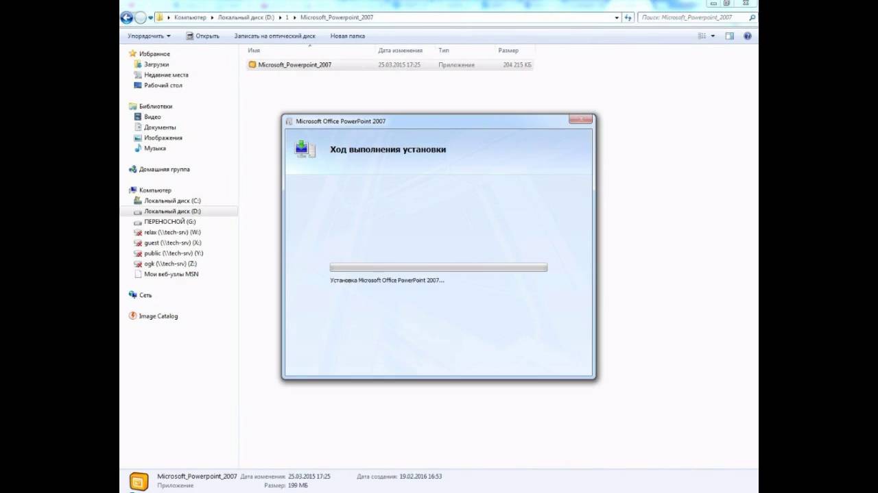Focus the search box 'Поиск: Microsoft_Powerpoint_2007'
The width and height of the screenshot is (878, 493).
pyautogui.click(x=697, y=17)
